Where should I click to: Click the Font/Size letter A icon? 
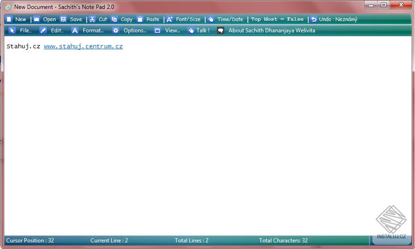coord(170,19)
